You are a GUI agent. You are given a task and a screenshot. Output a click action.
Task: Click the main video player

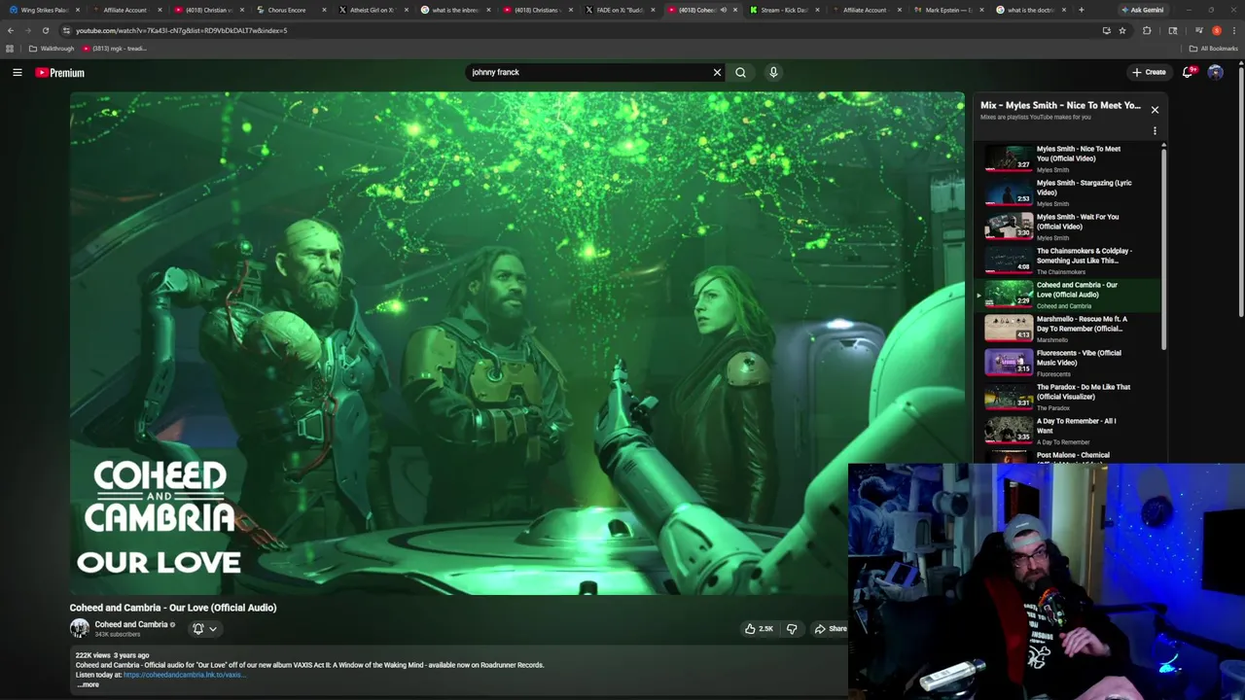click(516, 343)
